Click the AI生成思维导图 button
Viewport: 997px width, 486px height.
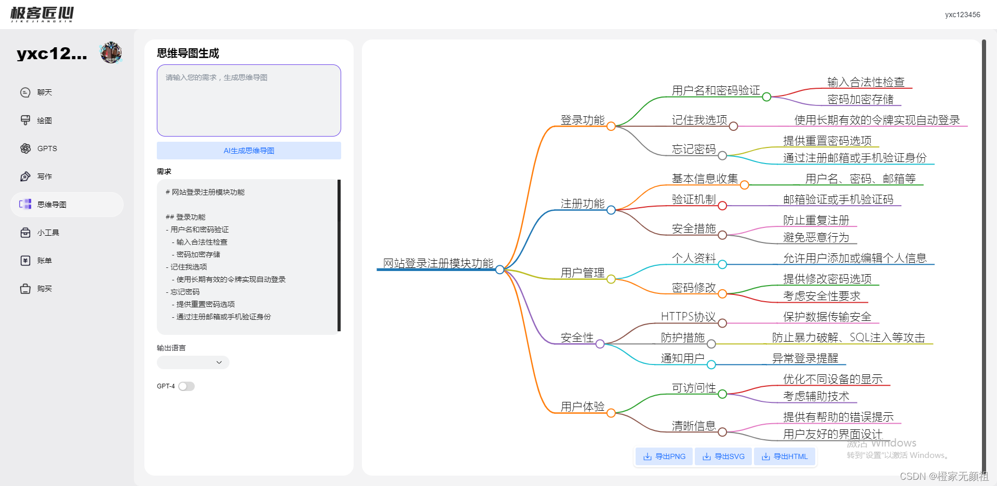(x=249, y=151)
